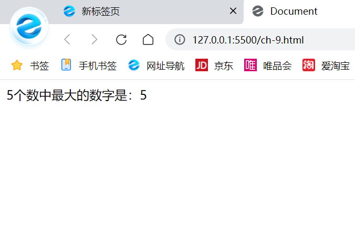
Task: Go to the home page icon
Action: pyautogui.click(x=148, y=39)
